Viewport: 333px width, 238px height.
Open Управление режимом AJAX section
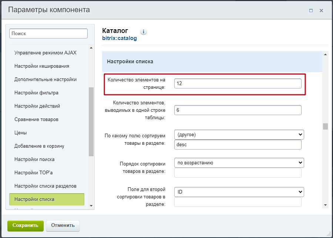click(46, 53)
